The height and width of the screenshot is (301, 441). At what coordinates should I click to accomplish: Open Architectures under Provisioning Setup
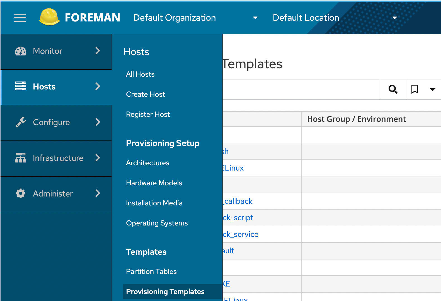(x=148, y=163)
